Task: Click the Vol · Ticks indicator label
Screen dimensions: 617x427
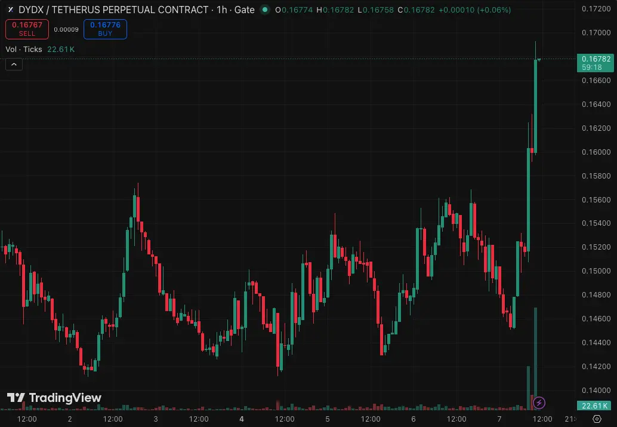Action: coord(24,49)
